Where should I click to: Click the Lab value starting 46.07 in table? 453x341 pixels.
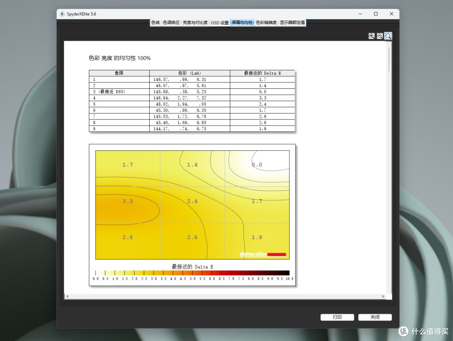click(x=181, y=86)
